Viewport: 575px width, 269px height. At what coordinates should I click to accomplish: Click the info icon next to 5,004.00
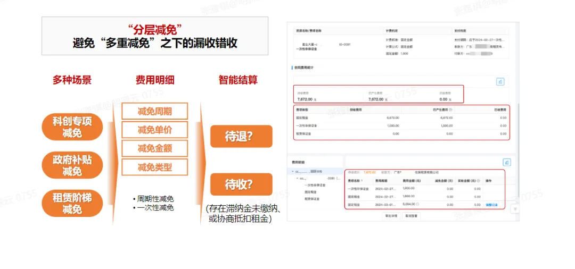417,204
